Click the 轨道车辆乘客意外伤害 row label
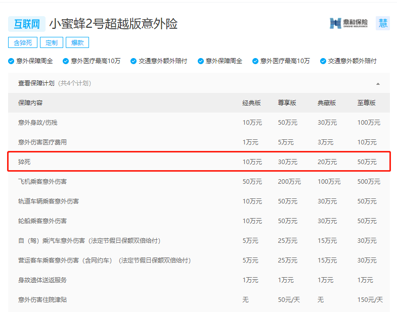Viewport: 397px width, 312px height. tap(49, 201)
